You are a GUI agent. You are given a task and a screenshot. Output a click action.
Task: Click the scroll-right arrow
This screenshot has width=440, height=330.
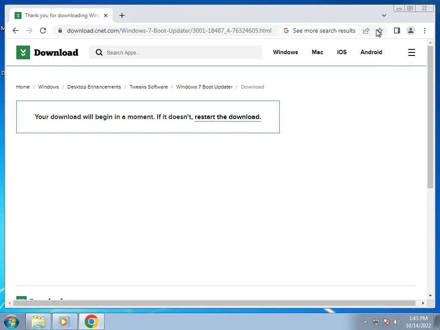tap(423, 303)
